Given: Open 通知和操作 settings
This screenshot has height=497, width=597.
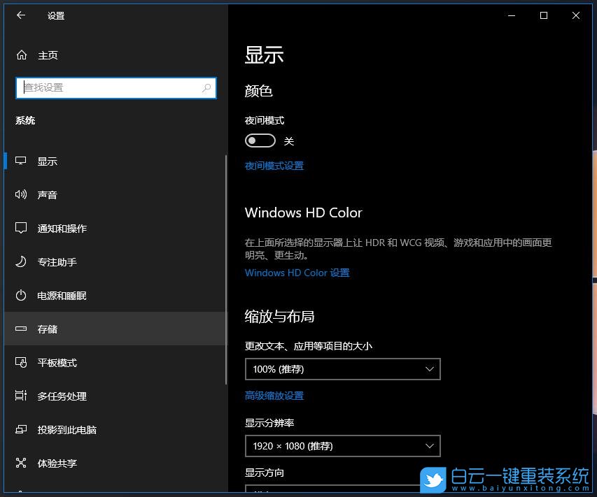Looking at the screenshot, I should click(x=62, y=229).
